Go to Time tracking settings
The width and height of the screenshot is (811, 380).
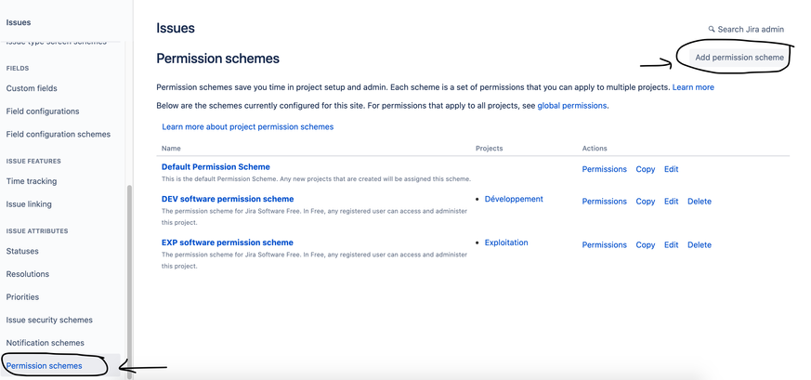point(32,181)
